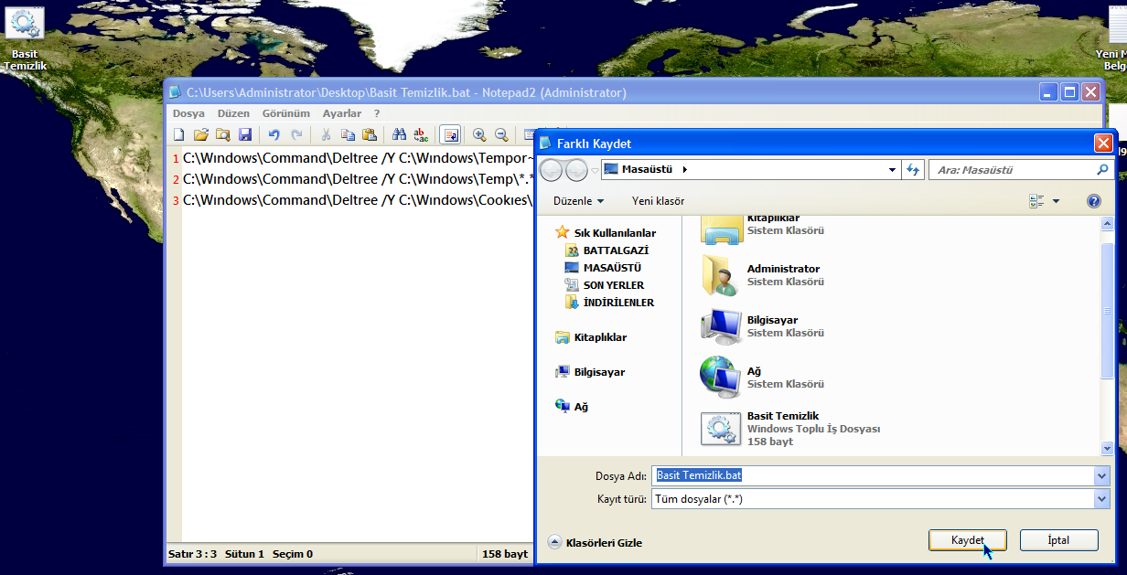The image size is (1127, 575).
Task: Open the ? help menu in Notepad2
Action: coord(377,113)
